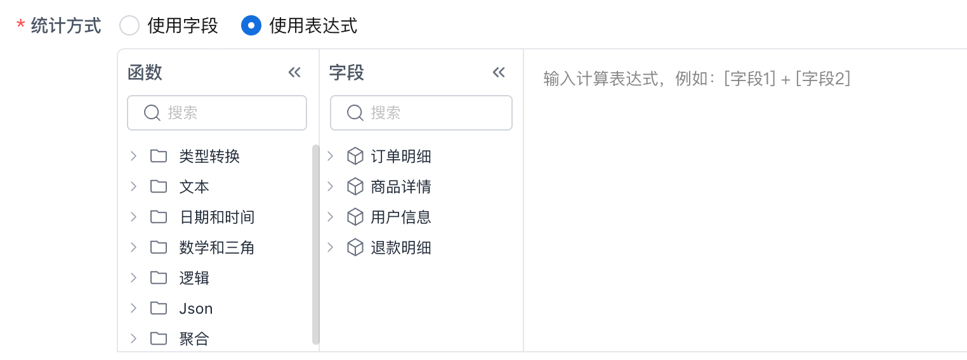Select the 商品详情 table label

[401, 186]
